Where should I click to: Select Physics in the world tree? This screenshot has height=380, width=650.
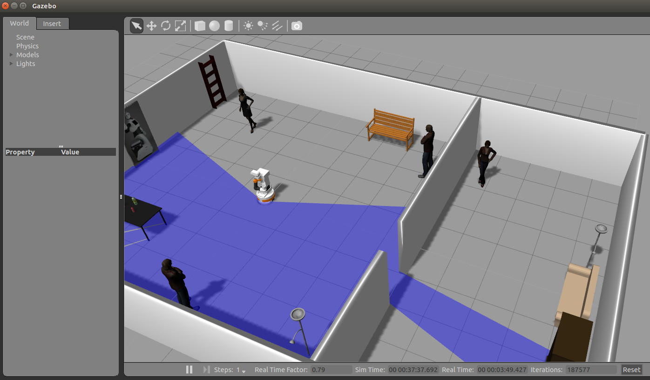pos(27,46)
